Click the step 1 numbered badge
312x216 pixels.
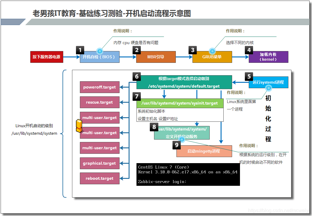[80, 50]
